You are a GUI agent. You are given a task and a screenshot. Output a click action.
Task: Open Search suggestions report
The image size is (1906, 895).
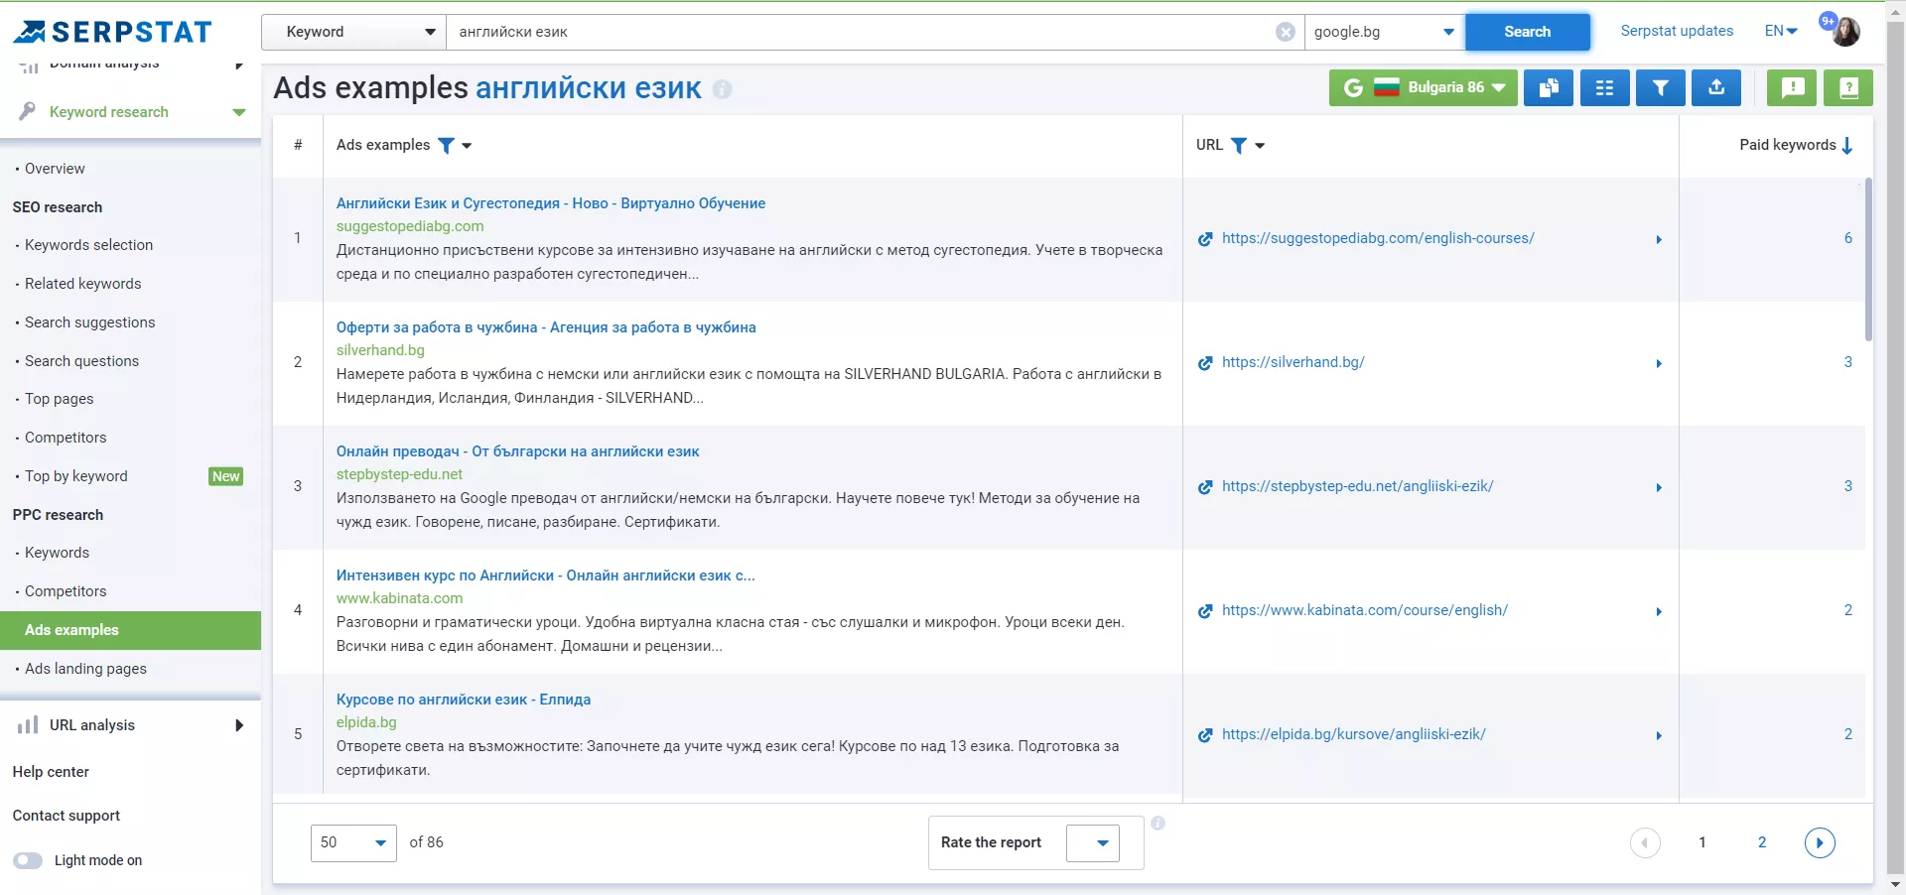pos(89,322)
